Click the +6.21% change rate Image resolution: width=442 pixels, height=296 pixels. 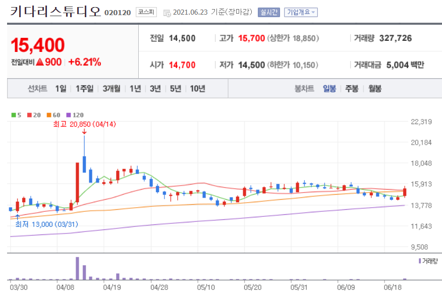pos(85,62)
